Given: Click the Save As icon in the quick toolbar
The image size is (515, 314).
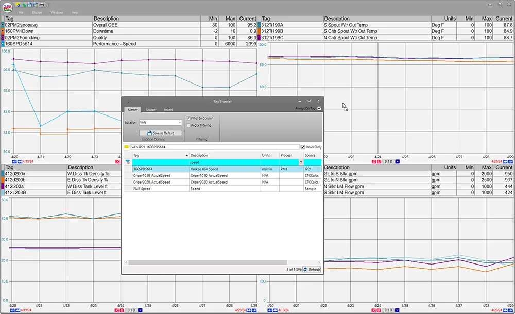Looking at the screenshot, I should pos(36,4).
